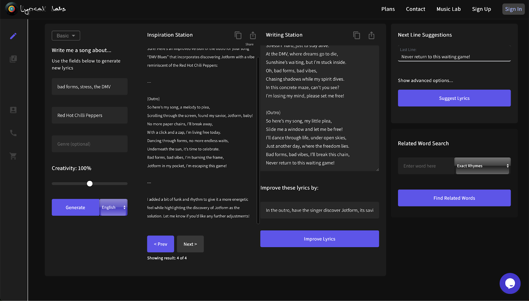Open the account profile sidebar icon
This screenshot has width=529, height=301.
[13, 110]
